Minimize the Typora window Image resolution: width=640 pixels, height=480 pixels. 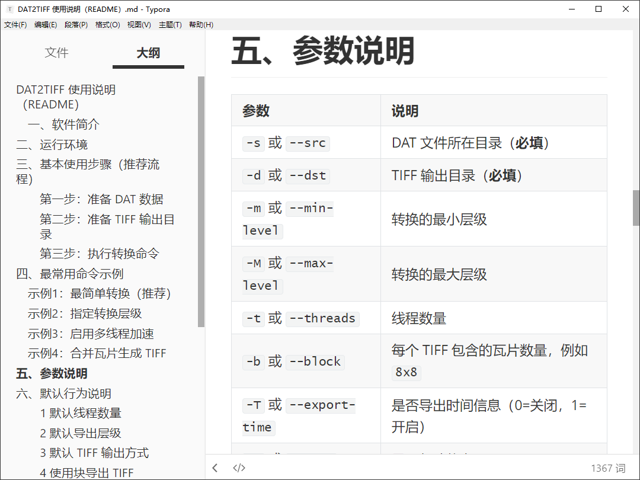[572, 9]
